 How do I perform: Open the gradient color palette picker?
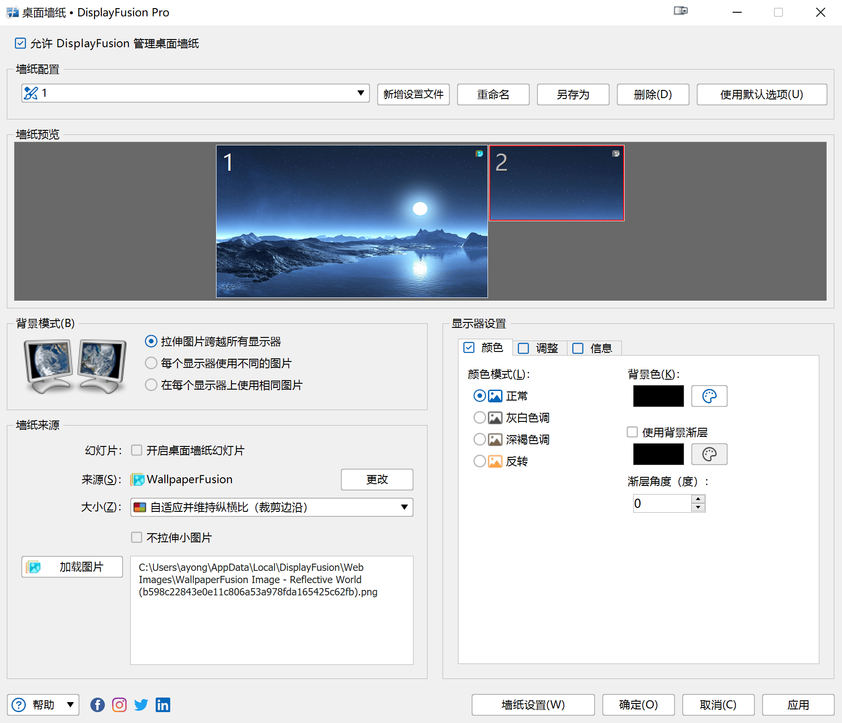click(x=709, y=454)
